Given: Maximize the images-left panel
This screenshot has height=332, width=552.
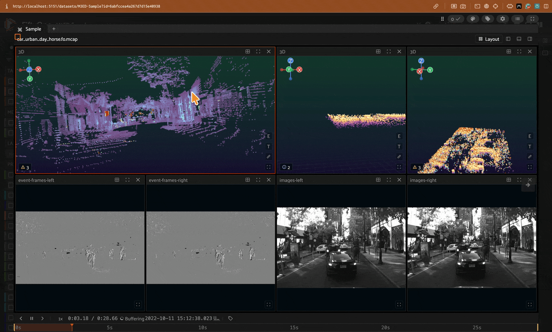Looking at the screenshot, I should click(x=389, y=180).
